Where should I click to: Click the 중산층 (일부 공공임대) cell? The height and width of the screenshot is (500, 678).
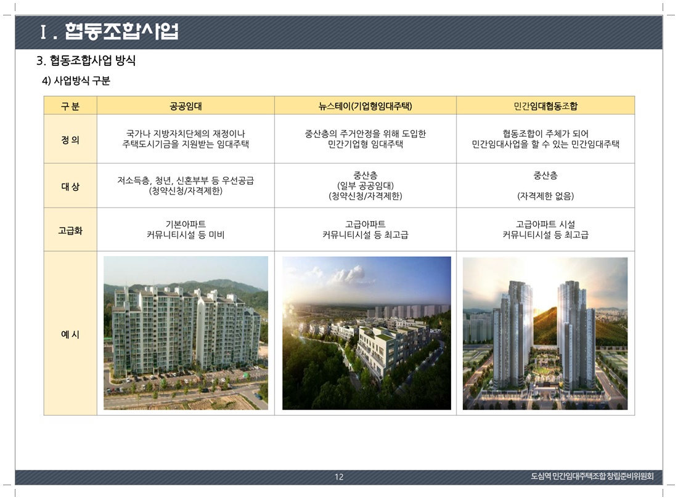pyautogui.click(x=366, y=185)
